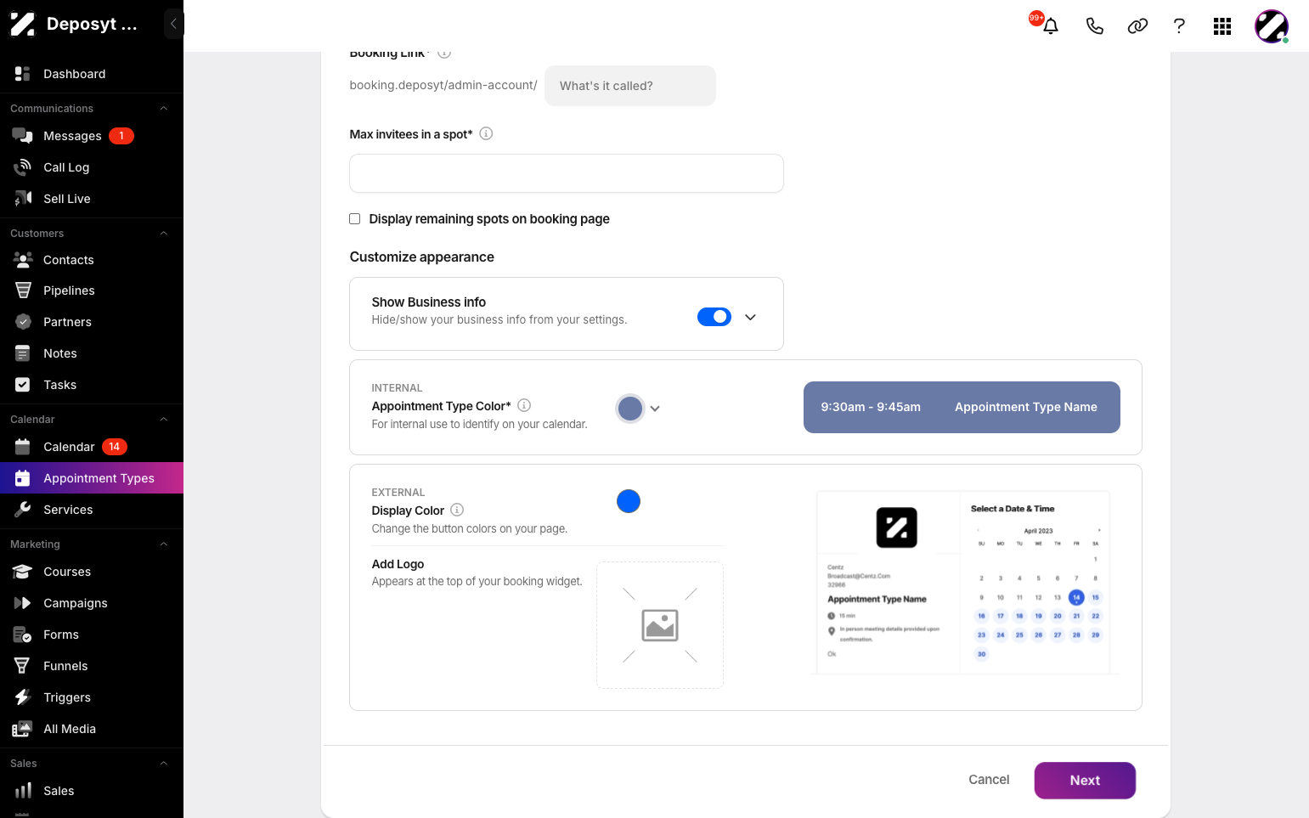Click the phone dialer icon
Screen dimensions: 1309x818
coord(1094,26)
